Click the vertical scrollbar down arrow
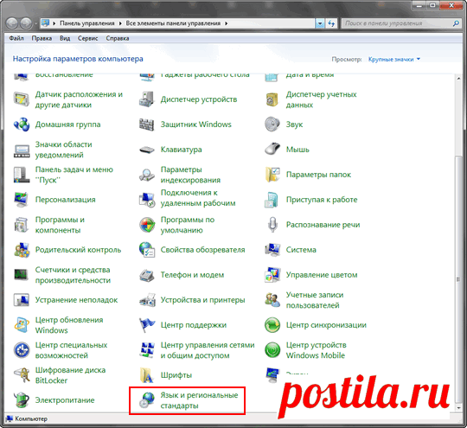The height and width of the screenshot is (428, 467). click(458, 407)
